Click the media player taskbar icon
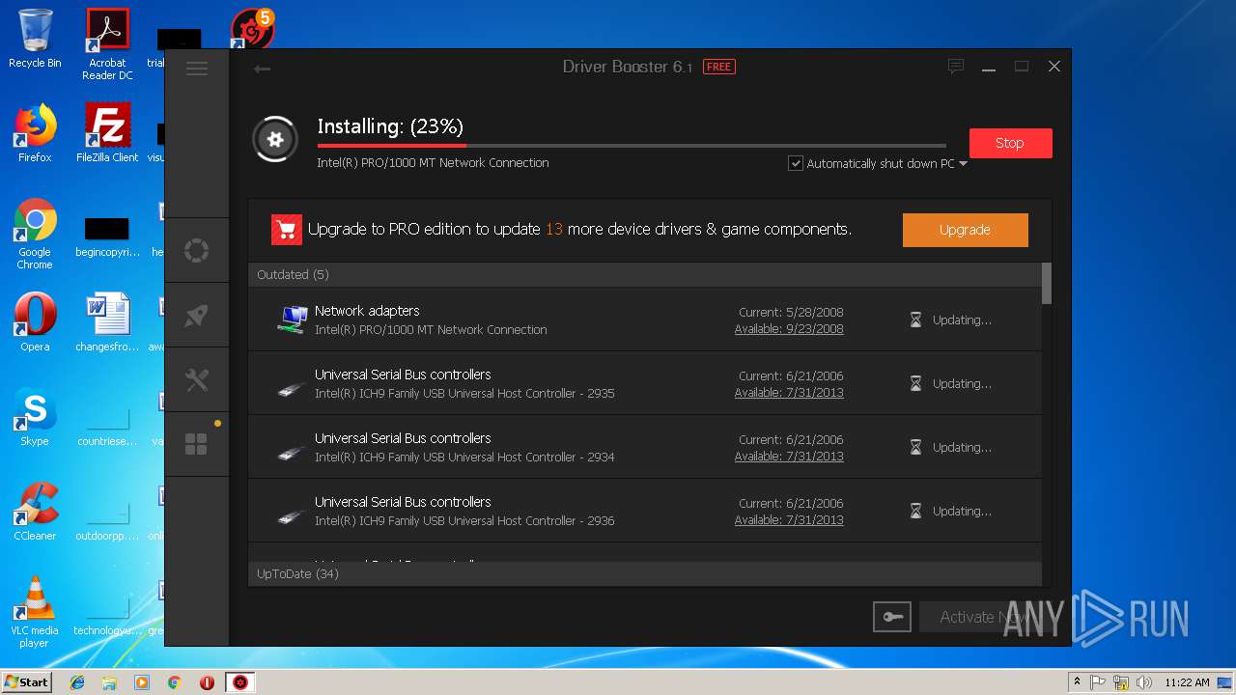The height and width of the screenshot is (695, 1236). 142,682
